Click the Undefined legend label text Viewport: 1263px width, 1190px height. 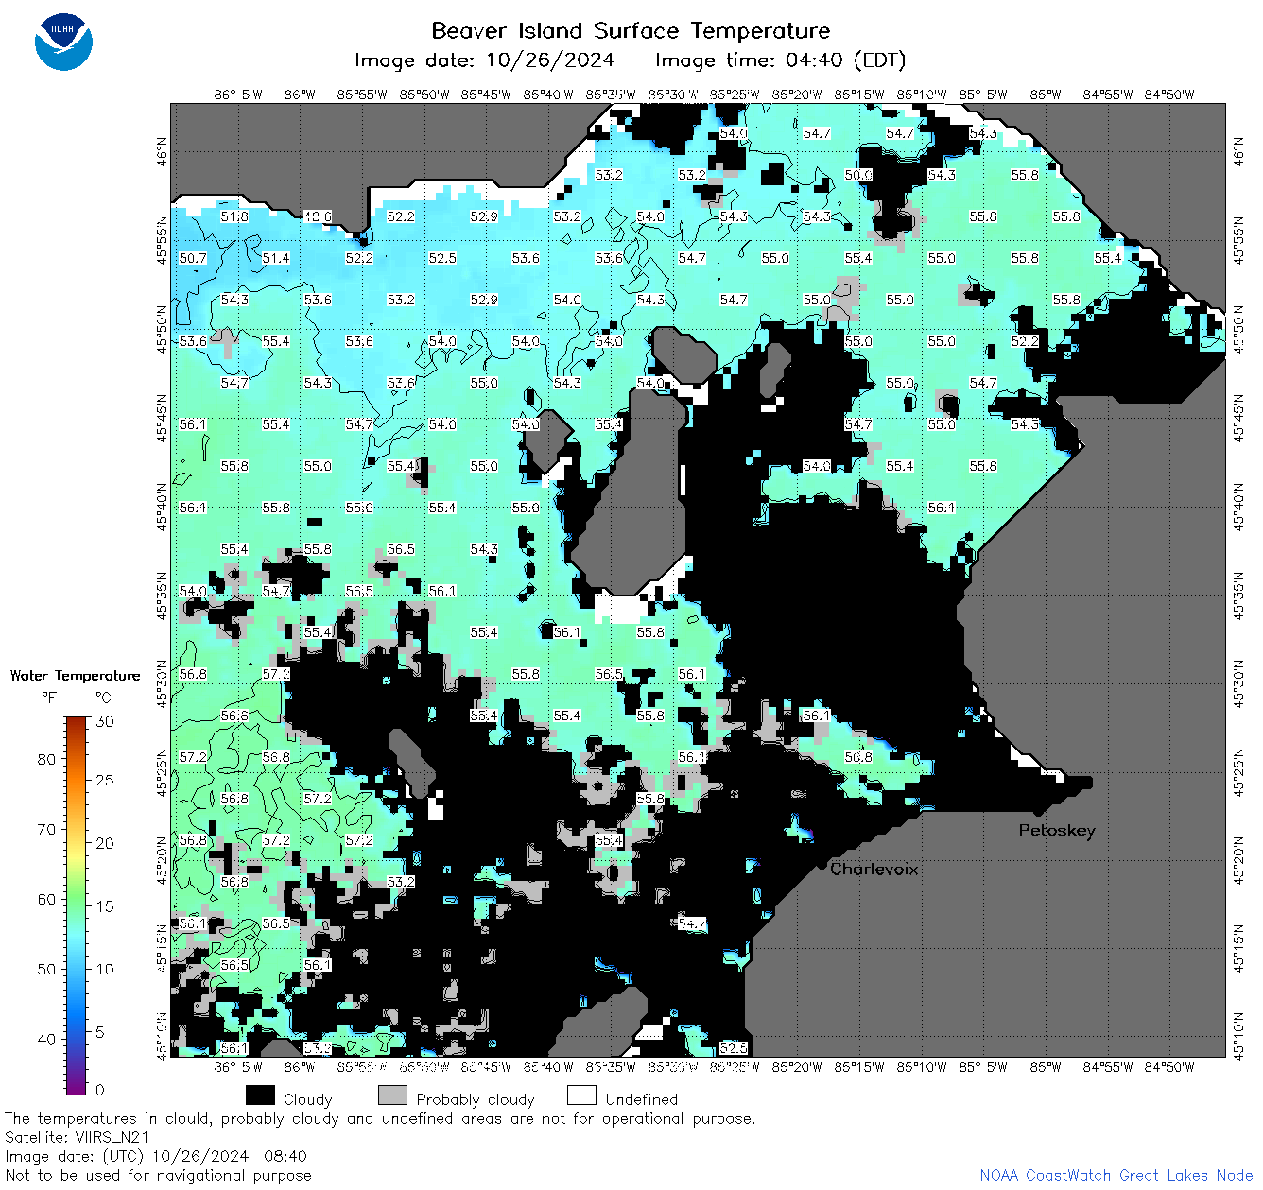click(x=642, y=1099)
